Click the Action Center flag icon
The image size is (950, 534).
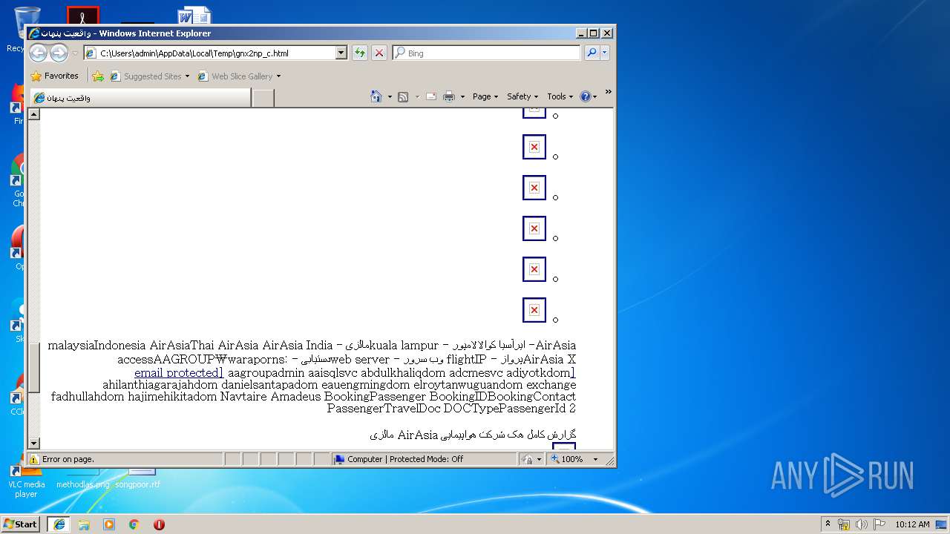(x=879, y=524)
